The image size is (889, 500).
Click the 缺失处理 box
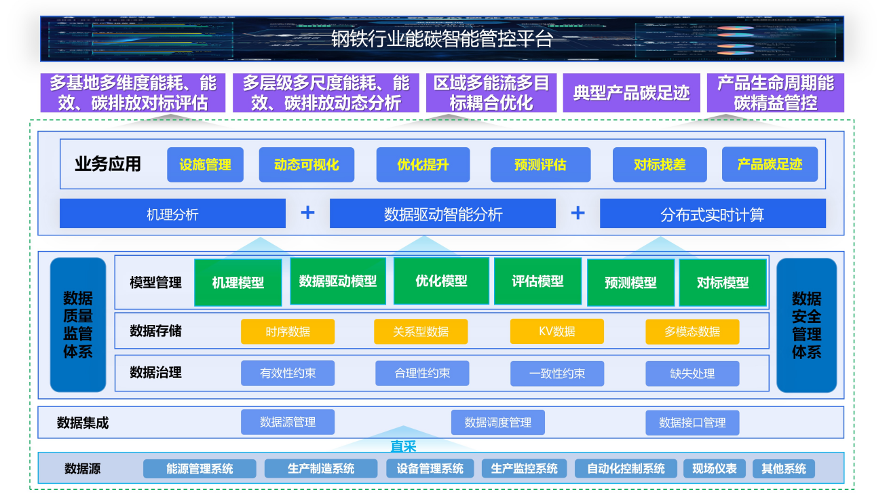pyautogui.click(x=692, y=373)
